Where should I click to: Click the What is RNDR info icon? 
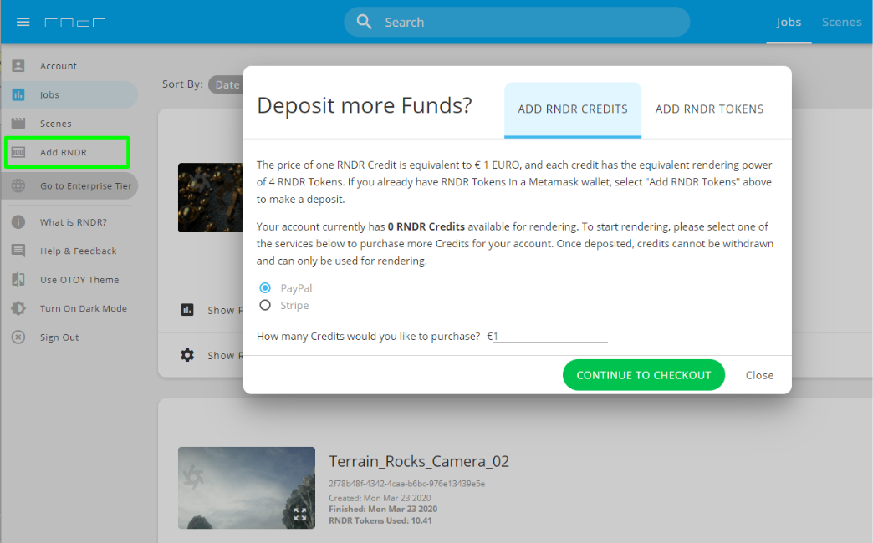(18, 222)
